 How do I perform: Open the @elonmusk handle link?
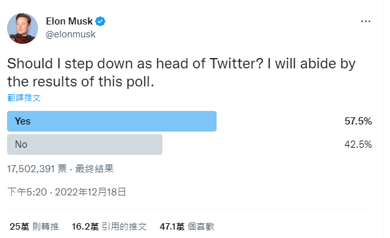pyautogui.click(x=71, y=34)
